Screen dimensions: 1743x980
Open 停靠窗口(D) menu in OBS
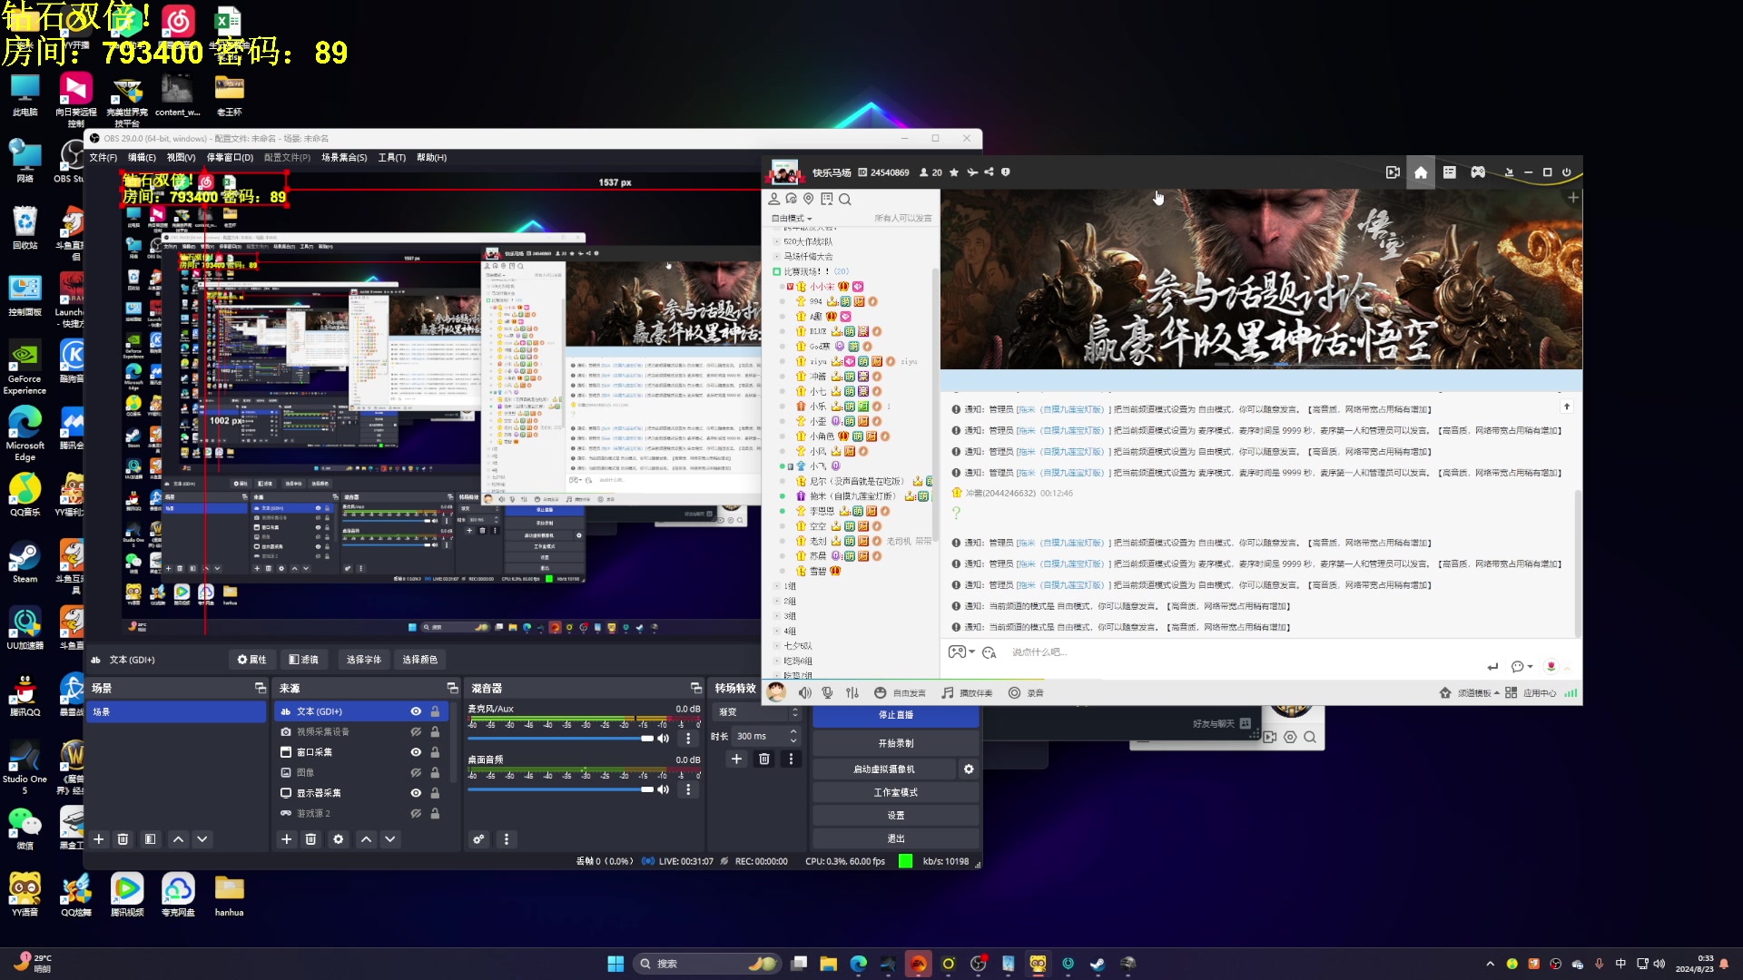230,158
